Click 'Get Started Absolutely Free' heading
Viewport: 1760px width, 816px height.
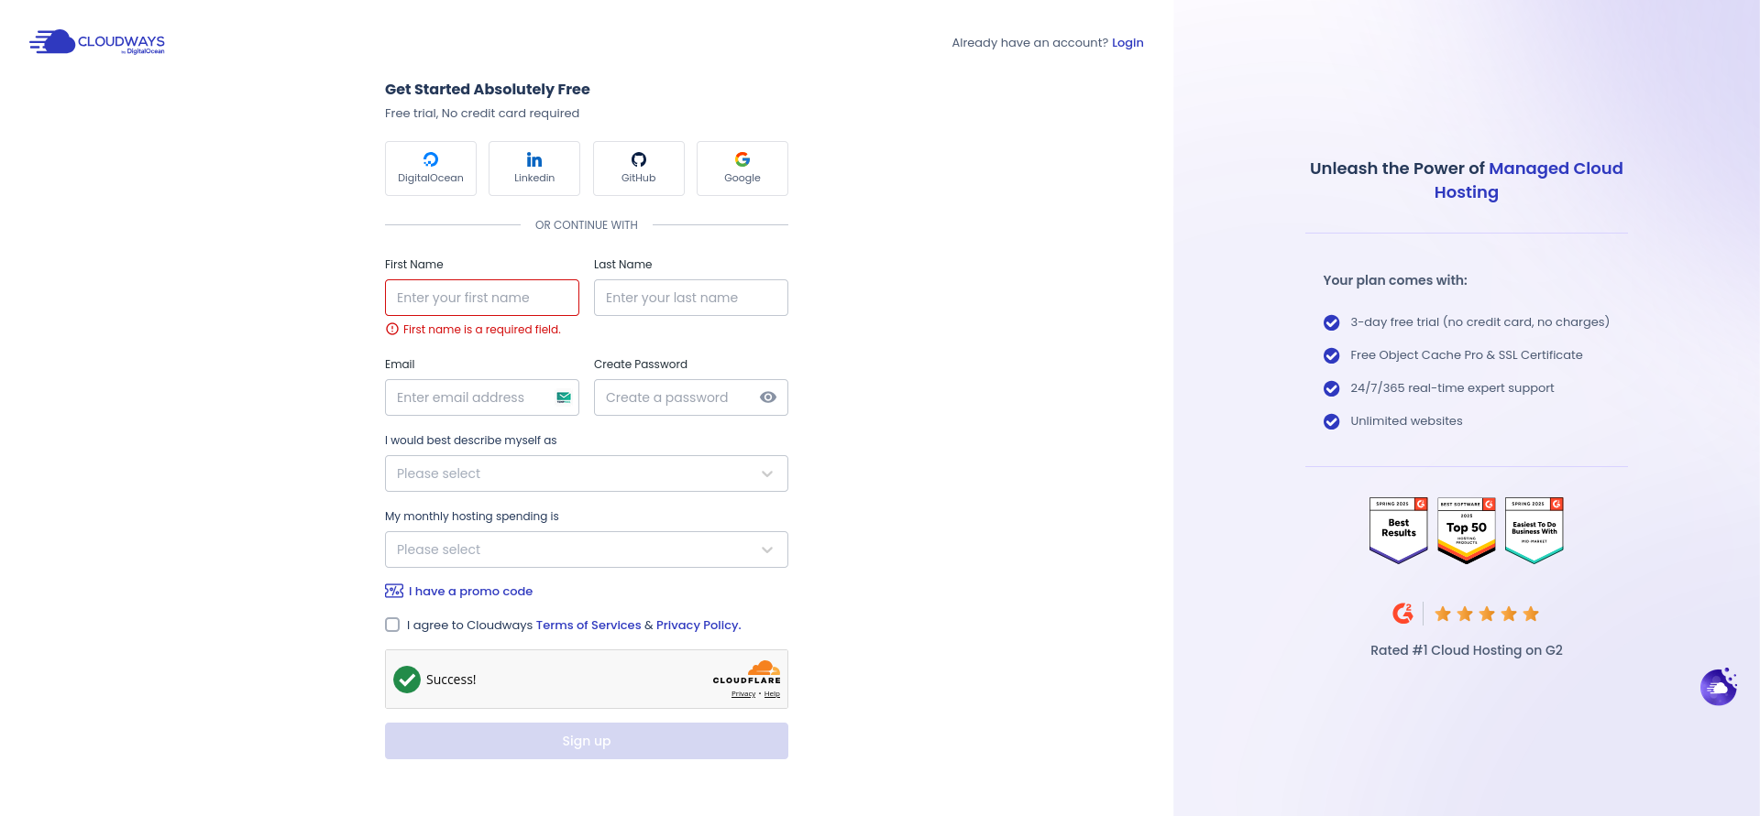[488, 90]
